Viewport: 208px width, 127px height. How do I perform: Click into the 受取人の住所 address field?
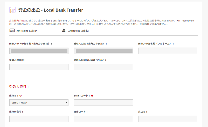point(39,67)
